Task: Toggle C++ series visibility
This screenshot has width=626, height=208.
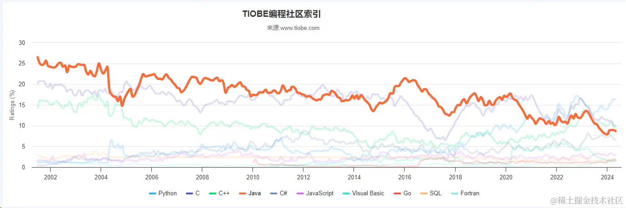Action: point(218,193)
